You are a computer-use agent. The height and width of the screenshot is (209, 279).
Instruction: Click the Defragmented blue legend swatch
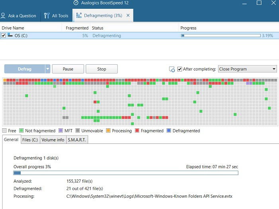coord(169,131)
